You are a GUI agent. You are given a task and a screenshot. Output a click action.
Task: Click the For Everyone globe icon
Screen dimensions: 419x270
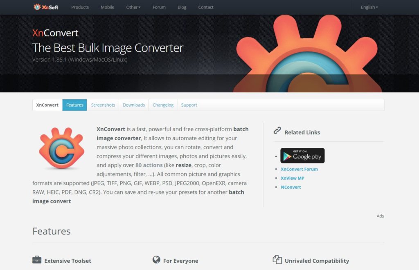[156, 259]
